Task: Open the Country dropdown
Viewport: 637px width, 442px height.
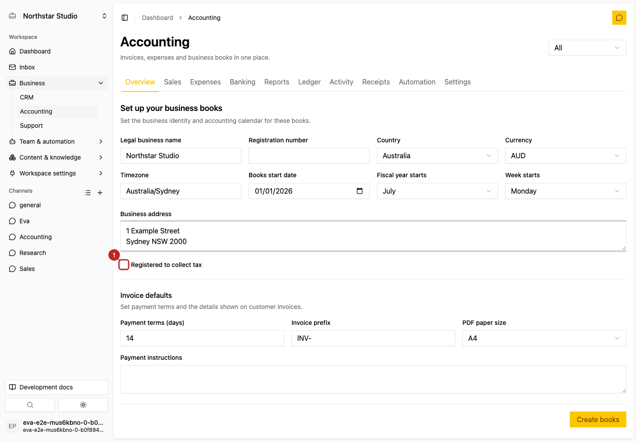Action: pos(437,156)
